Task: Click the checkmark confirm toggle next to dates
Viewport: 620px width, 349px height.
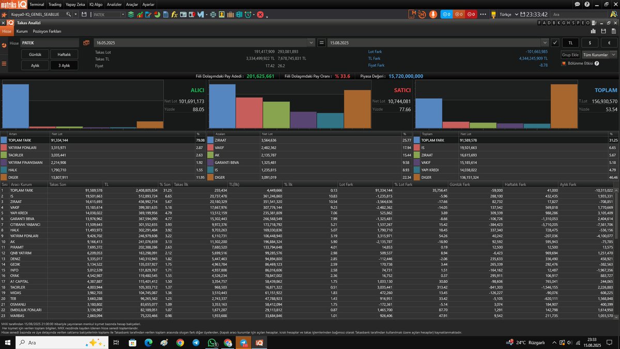Action: [555, 43]
